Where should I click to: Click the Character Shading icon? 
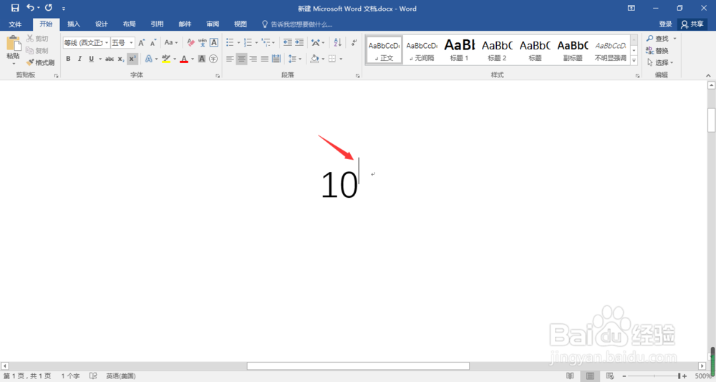[x=202, y=59]
